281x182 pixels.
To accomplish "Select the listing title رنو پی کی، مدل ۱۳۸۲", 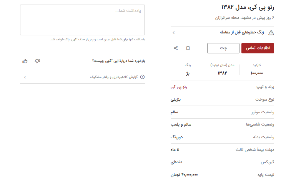I will [x=248, y=7].
